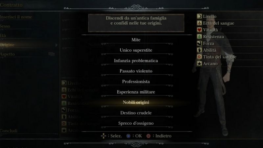Viewport: 263px width, 148px height.
Task: Click the Abilità hand icon
Action: pyautogui.click(x=199, y=50)
